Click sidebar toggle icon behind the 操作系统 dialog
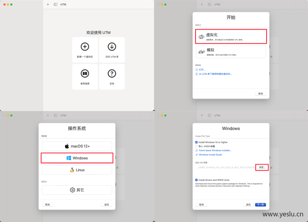Image resolution: width=308 pixels, height=222 pixels. [55, 115]
